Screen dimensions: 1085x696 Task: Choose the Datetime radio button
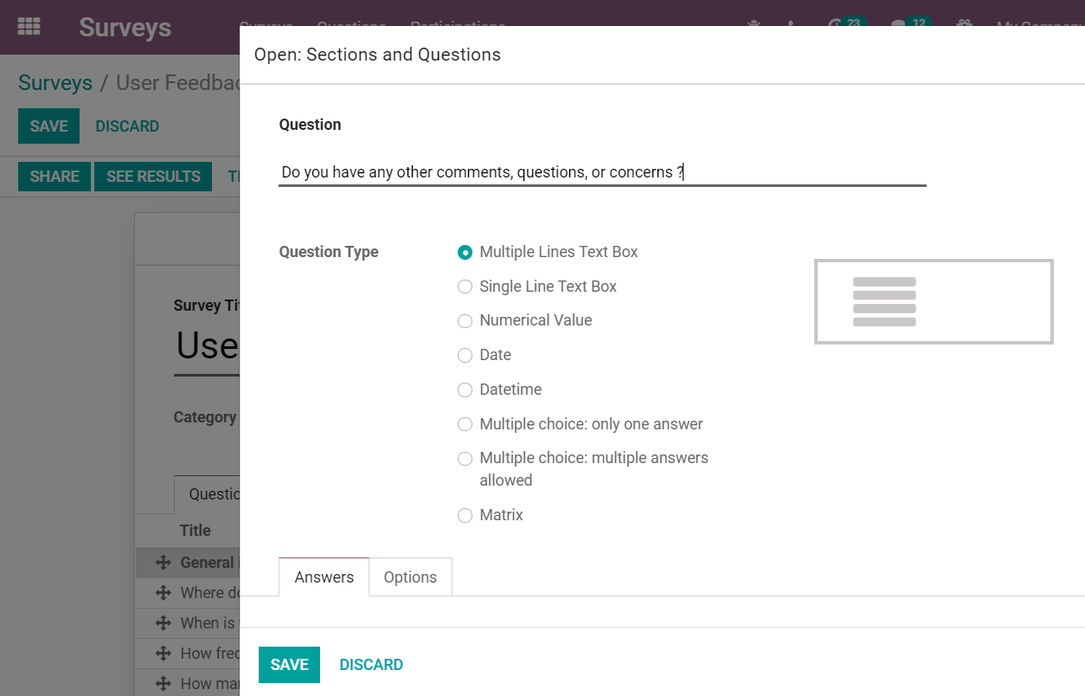(x=465, y=390)
